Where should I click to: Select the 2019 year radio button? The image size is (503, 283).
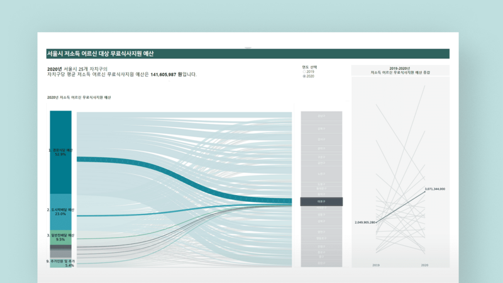coord(304,72)
